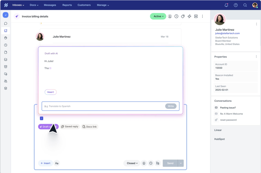Click the help question mark icon
The width and height of the screenshot is (261, 173).
[x=236, y=5]
